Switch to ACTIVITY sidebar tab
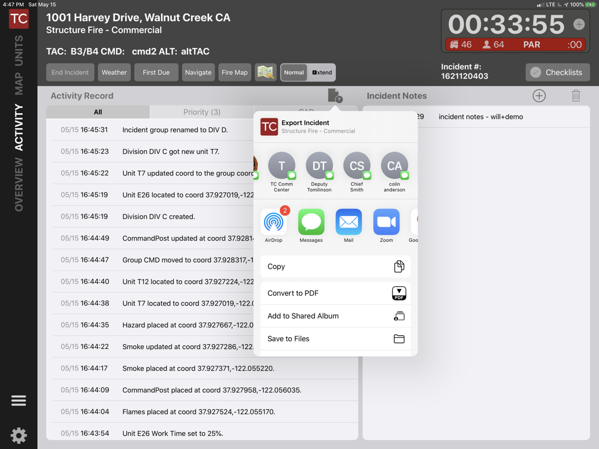The image size is (599, 449). click(19, 127)
